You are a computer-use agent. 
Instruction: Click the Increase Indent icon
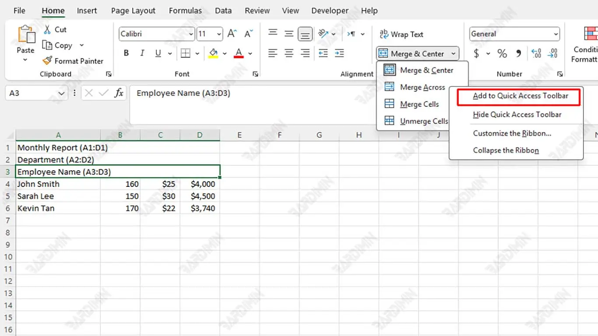tap(339, 53)
